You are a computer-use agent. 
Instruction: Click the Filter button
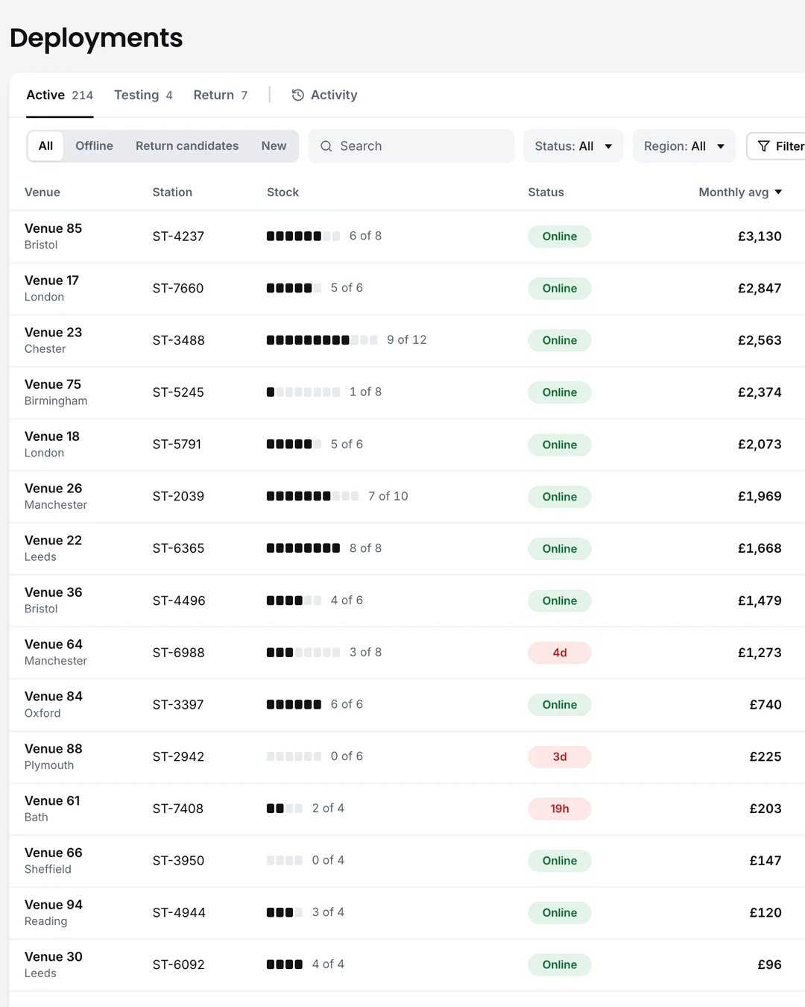pos(776,146)
